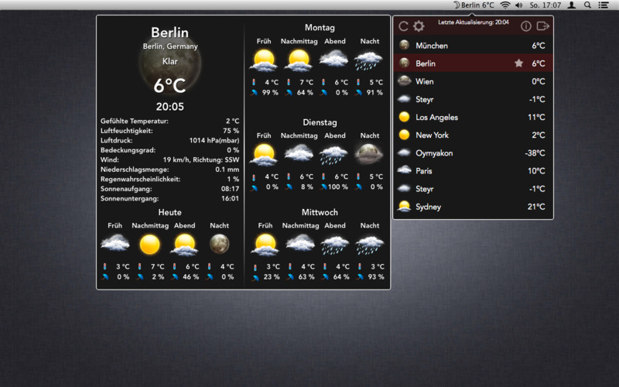This screenshot has width=619, height=387.
Task: Select the New York row
Action: (x=473, y=135)
